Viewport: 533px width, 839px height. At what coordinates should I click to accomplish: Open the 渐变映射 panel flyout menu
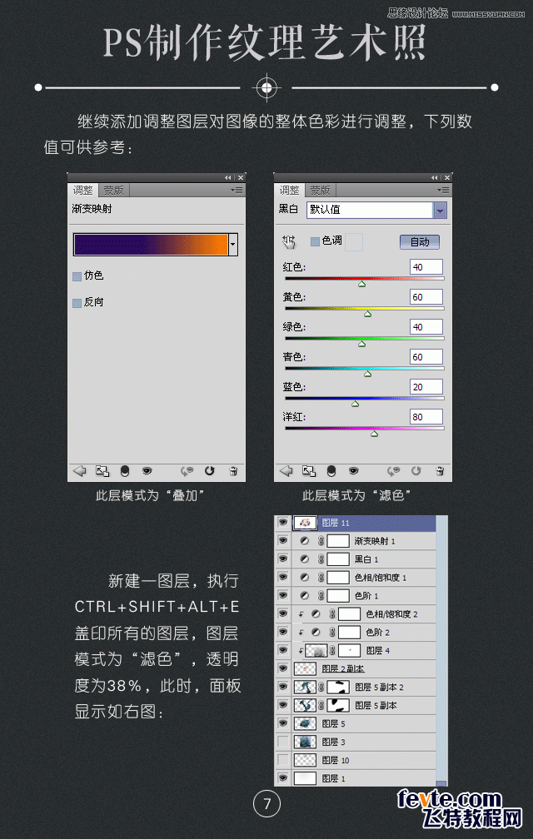tap(237, 190)
